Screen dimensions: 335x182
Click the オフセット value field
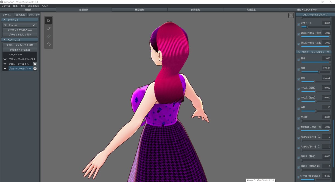[x=326, y=23]
